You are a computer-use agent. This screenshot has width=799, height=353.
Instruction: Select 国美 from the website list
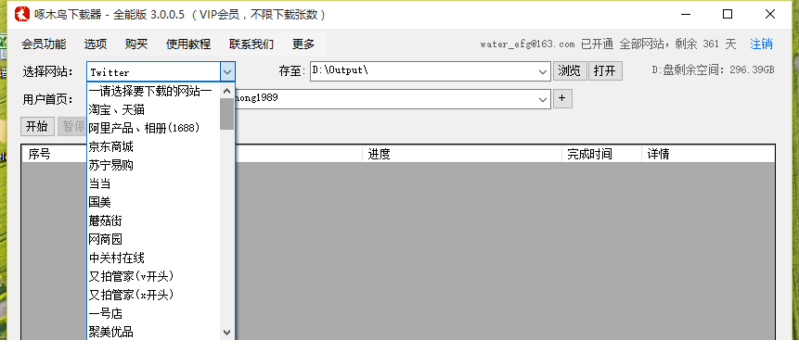(x=154, y=202)
